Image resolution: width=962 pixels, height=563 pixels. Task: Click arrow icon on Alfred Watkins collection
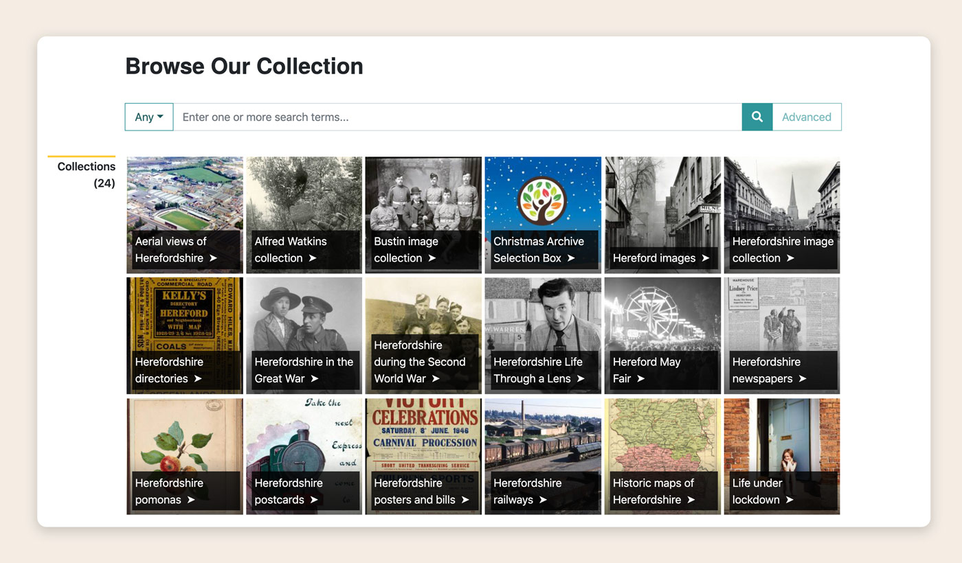(313, 259)
